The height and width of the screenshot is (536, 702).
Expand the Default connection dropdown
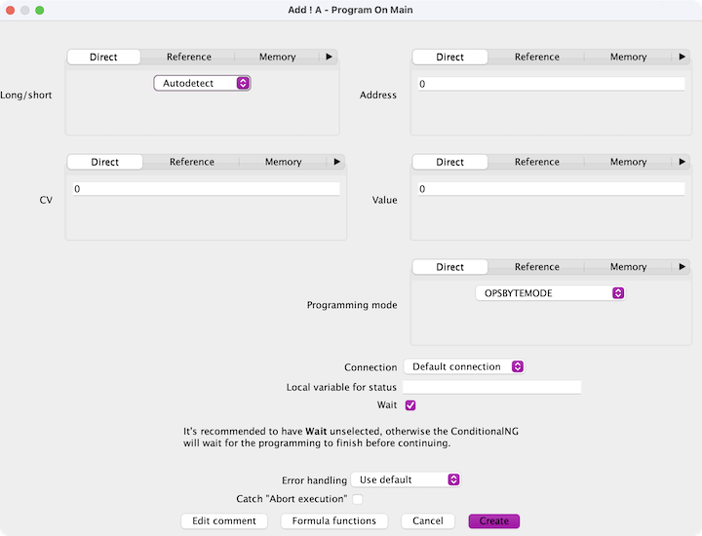click(464, 367)
